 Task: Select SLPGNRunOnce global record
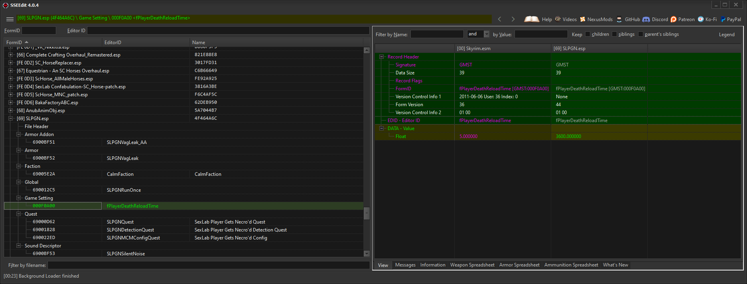(124, 190)
